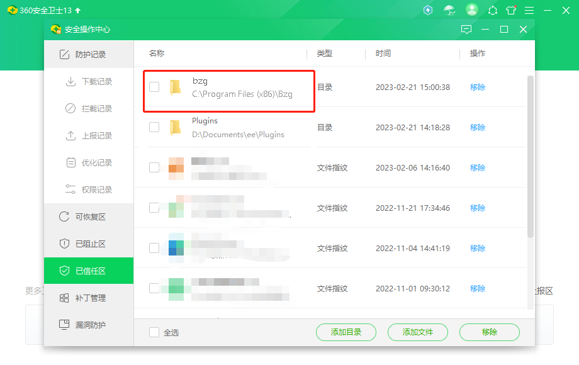Enable the 全选 select-all checkbox

click(154, 332)
